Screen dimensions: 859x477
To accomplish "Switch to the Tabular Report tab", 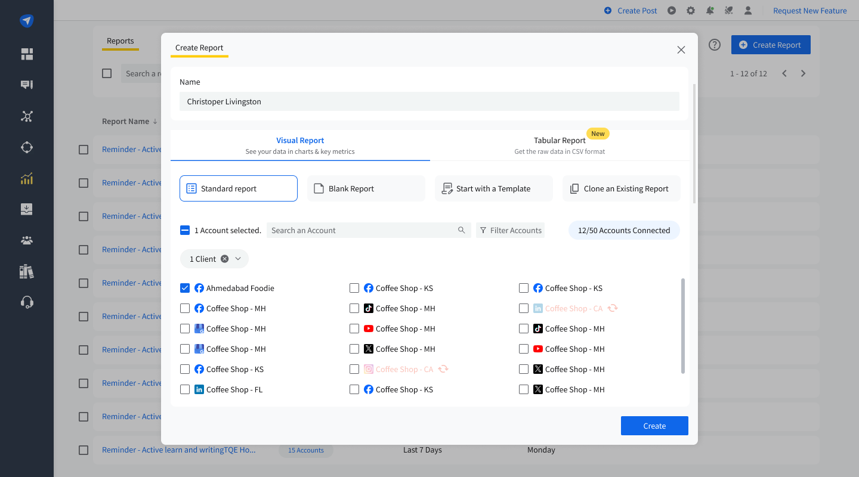I will tap(560, 145).
